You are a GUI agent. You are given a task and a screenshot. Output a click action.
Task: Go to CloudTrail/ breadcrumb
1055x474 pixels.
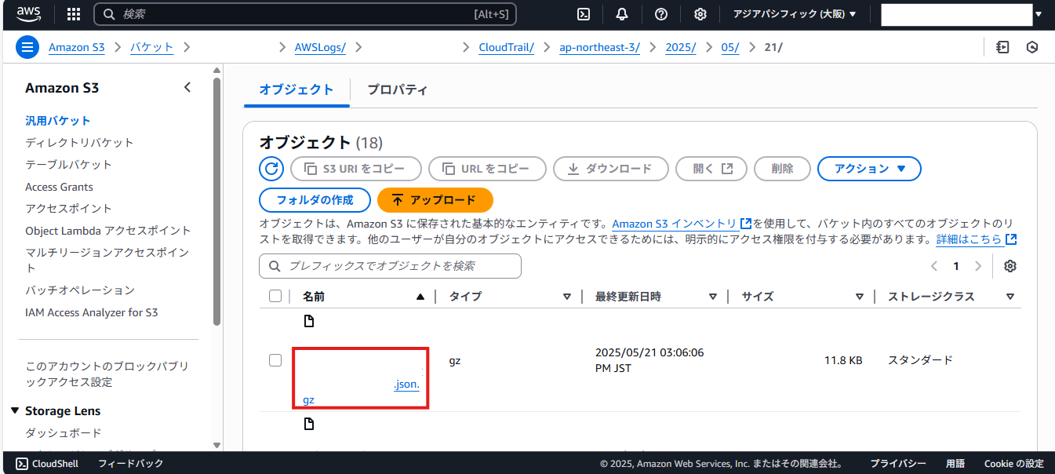[507, 47]
